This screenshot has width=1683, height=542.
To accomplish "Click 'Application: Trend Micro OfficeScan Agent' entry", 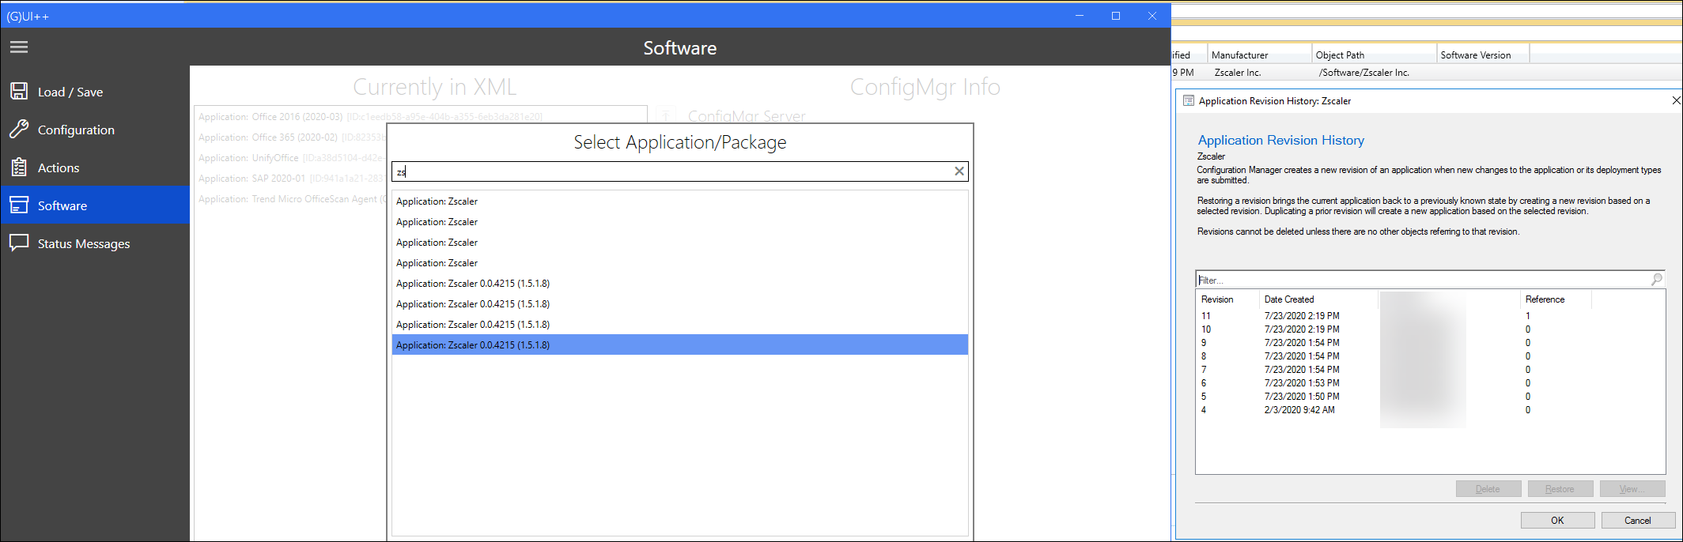I will pyautogui.click(x=292, y=199).
